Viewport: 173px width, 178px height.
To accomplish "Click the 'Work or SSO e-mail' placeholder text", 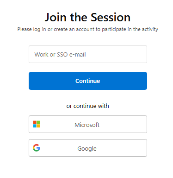I will 60,55.
